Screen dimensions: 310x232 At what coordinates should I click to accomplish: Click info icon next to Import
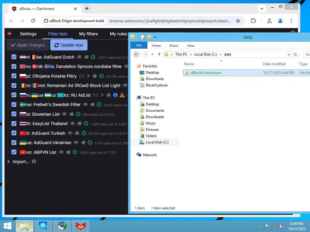34,161
